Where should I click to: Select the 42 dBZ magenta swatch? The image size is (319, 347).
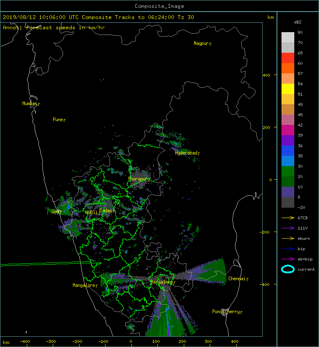point(288,130)
